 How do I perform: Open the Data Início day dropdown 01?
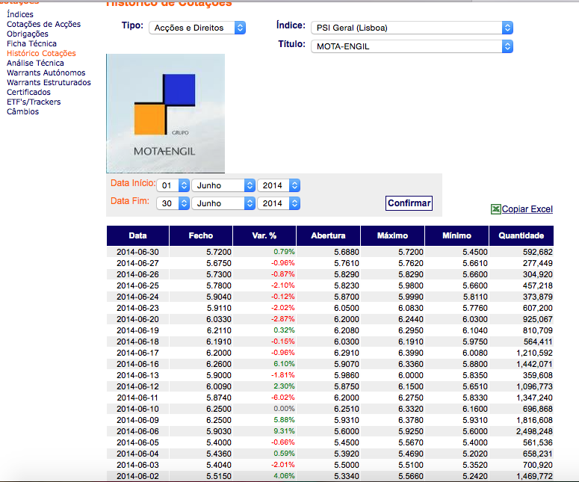(x=173, y=185)
